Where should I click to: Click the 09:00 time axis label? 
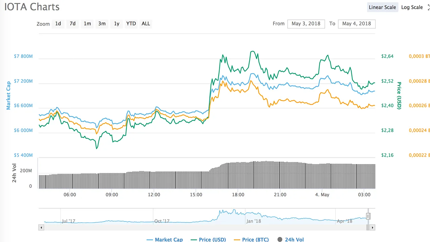112,195
